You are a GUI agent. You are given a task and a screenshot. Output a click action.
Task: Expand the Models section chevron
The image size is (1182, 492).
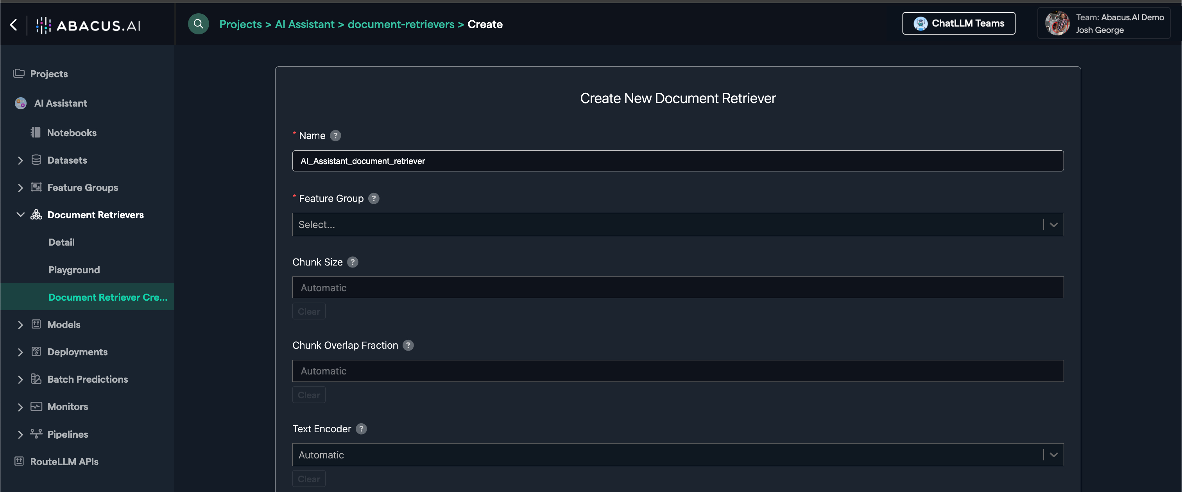pyautogui.click(x=20, y=324)
